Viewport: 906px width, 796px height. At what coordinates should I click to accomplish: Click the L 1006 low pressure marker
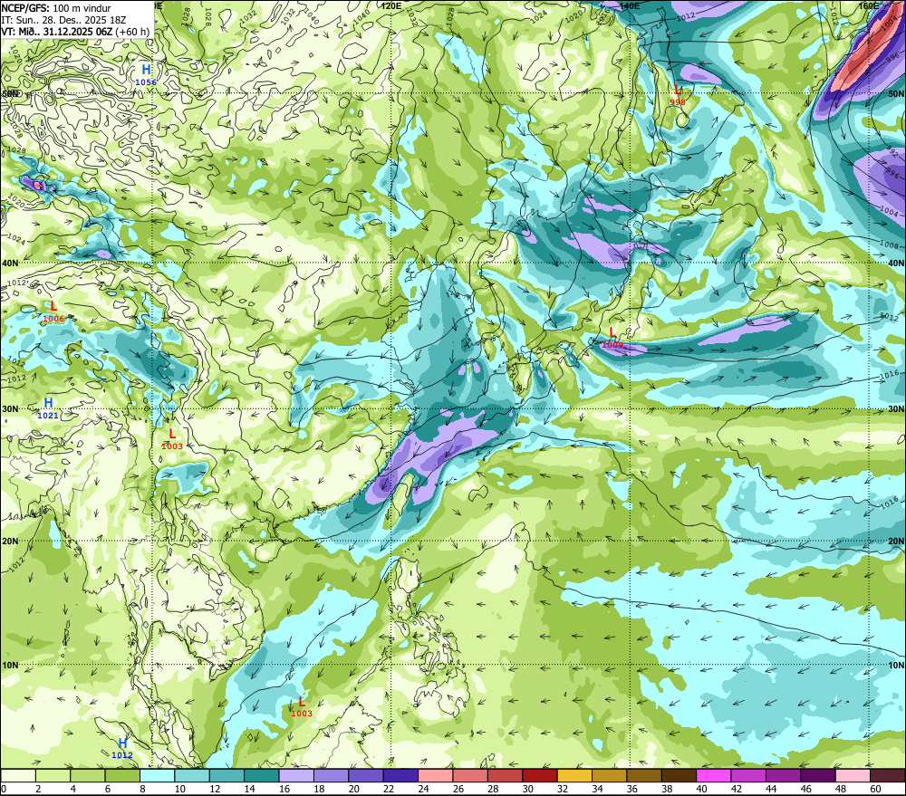[x=53, y=312]
